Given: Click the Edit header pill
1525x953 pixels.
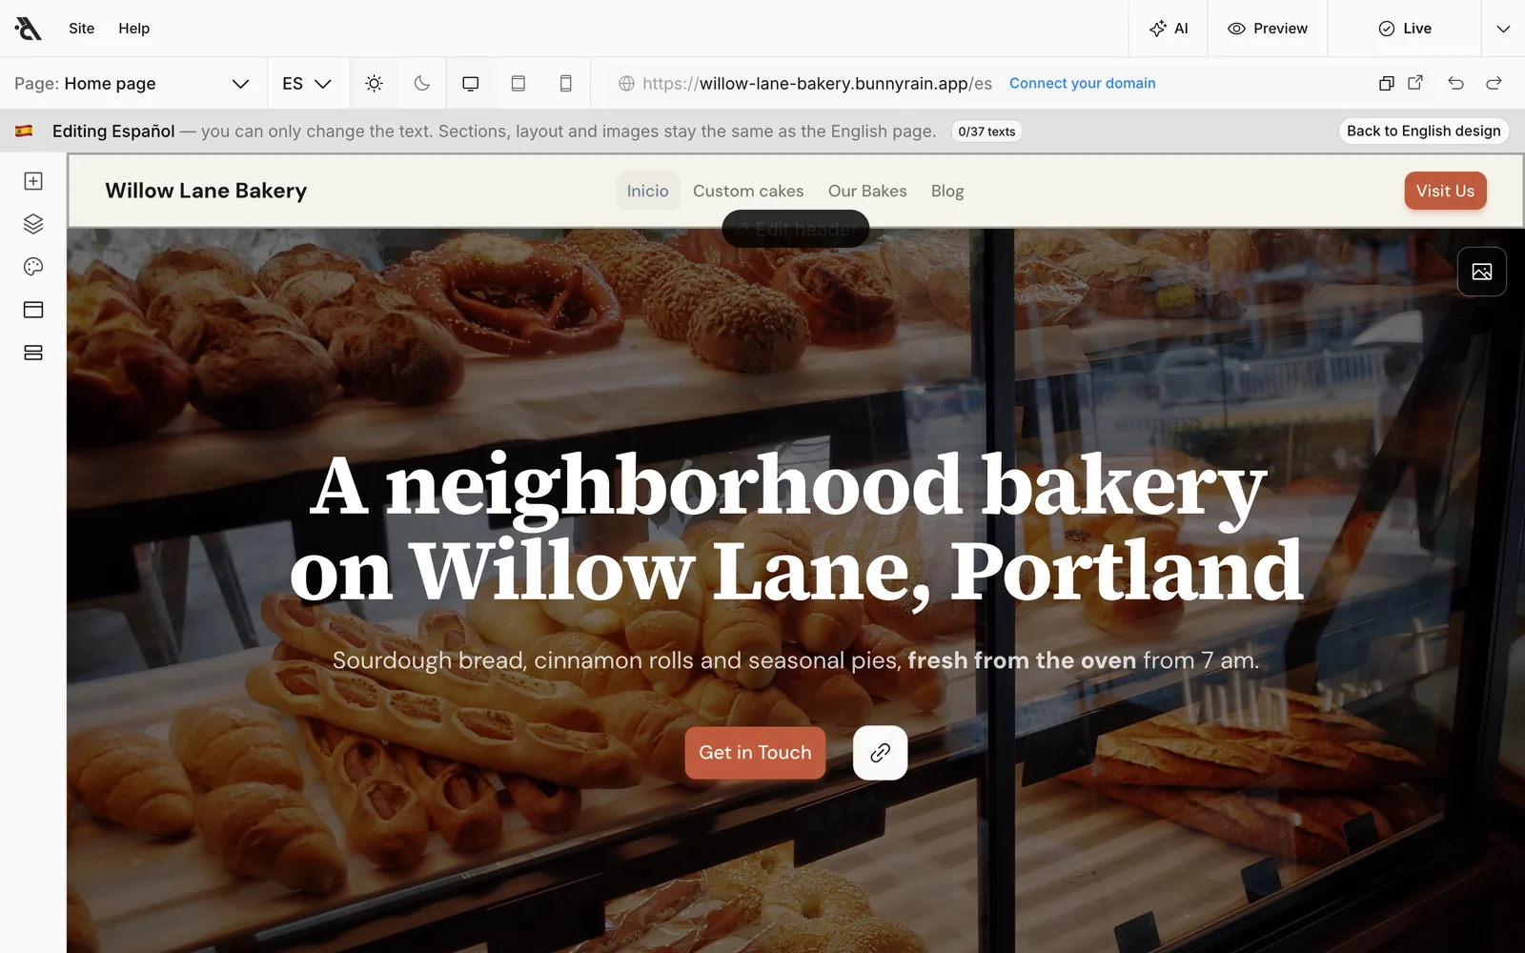Looking at the screenshot, I should pyautogui.click(x=796, y=230).
